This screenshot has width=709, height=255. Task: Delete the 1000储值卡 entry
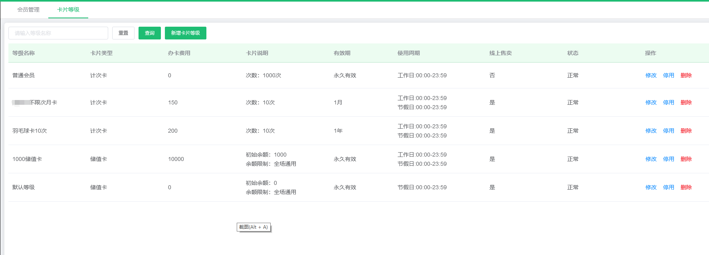click(686, 159)
